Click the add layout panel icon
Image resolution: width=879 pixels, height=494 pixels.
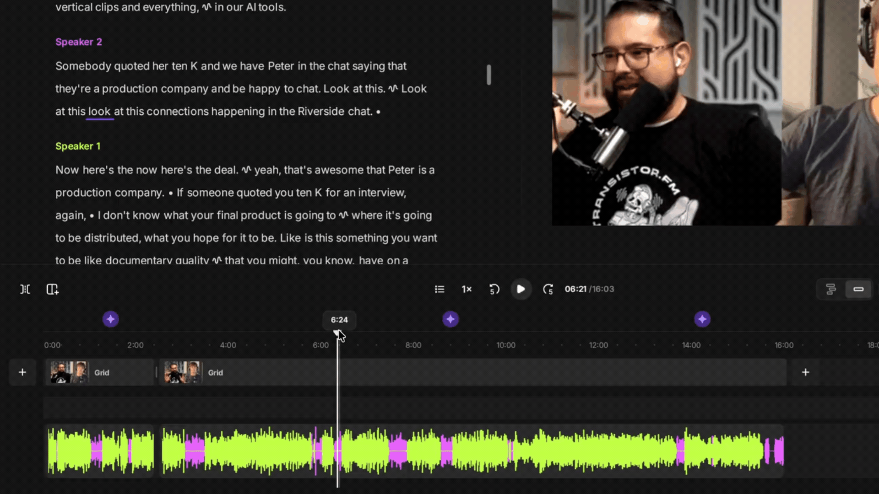(x=53, y=289)
